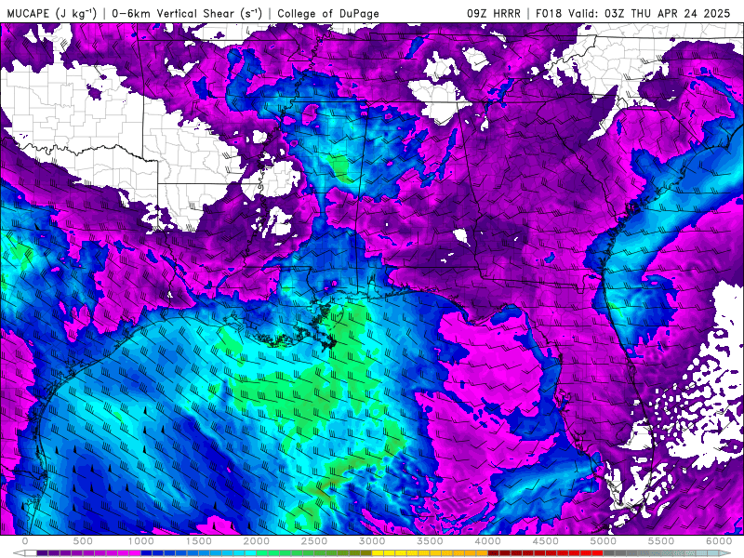The height and width of the screenshot is (558, 744).
Task: Pick the white swatch at 0 on color scale
Action: coord(31,553)
